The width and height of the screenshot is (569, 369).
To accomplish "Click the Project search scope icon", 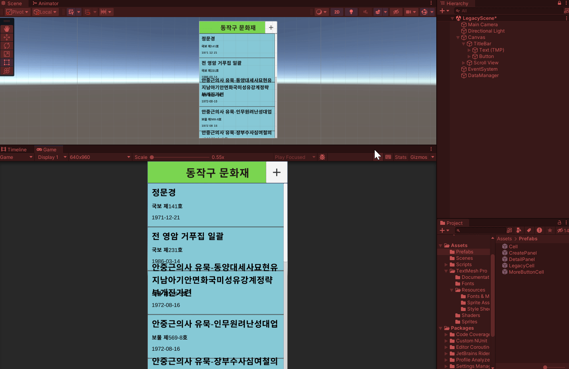I will tap(509, 230).
